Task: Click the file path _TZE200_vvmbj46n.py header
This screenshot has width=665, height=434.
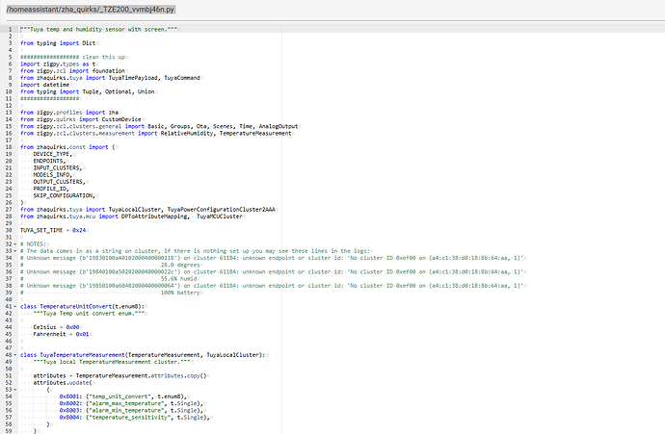Action: [x=91, y=10]
